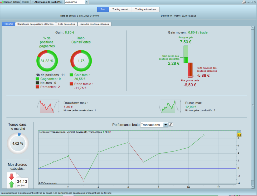This screenshot has width=257, height=196.
Task: Open Allemagne 30 Cash instrument dropdown
Action: click(x=47, y=2)
